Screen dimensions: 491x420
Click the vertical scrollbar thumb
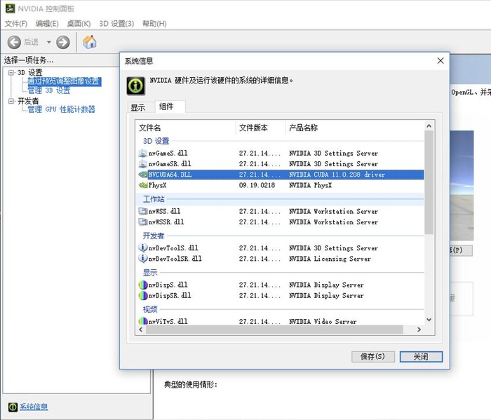click(x=429, y=182)
